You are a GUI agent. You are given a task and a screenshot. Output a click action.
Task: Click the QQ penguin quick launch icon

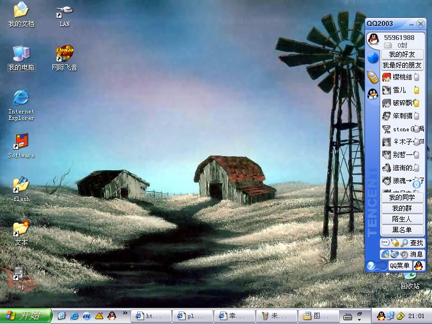click(112, 316)
